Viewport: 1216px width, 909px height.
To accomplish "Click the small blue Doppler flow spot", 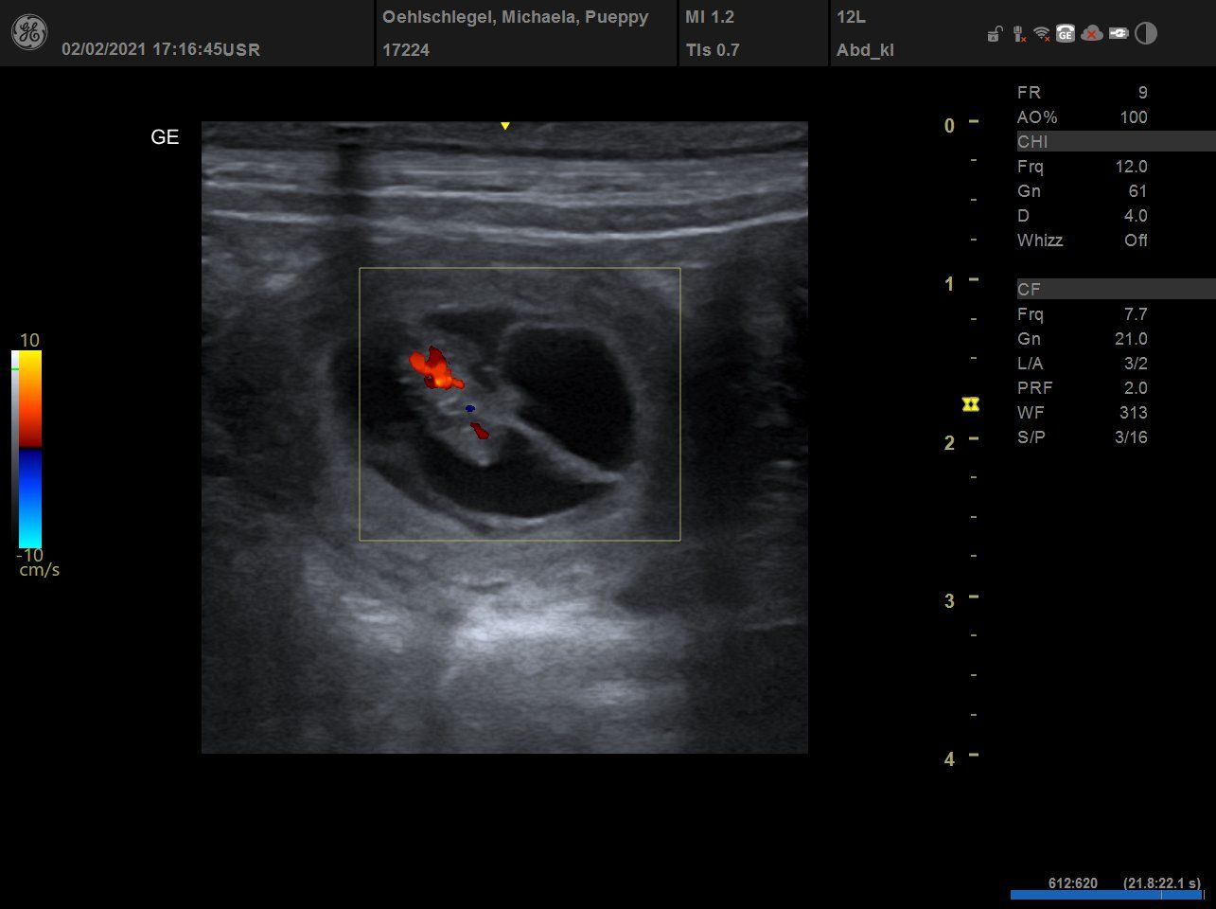I will tap(469, 408).
